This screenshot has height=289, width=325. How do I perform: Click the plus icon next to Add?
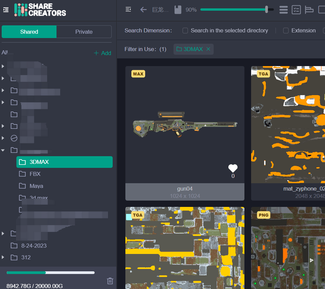[x=96, y=53]
